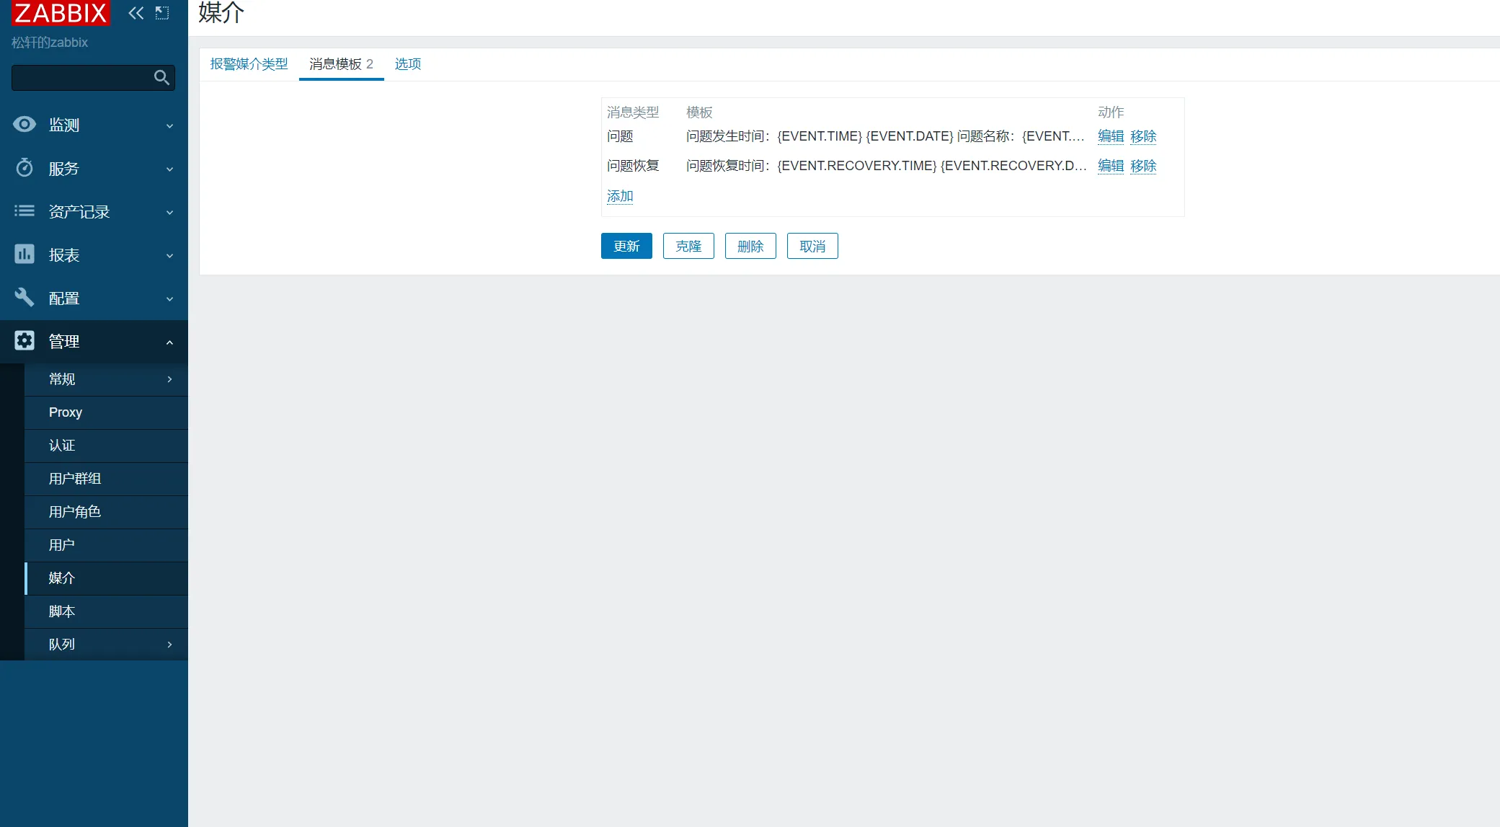Screen dimensions: 1500x827
Task: Click the eye icon for 监测
Action: (x=25, y=125)
